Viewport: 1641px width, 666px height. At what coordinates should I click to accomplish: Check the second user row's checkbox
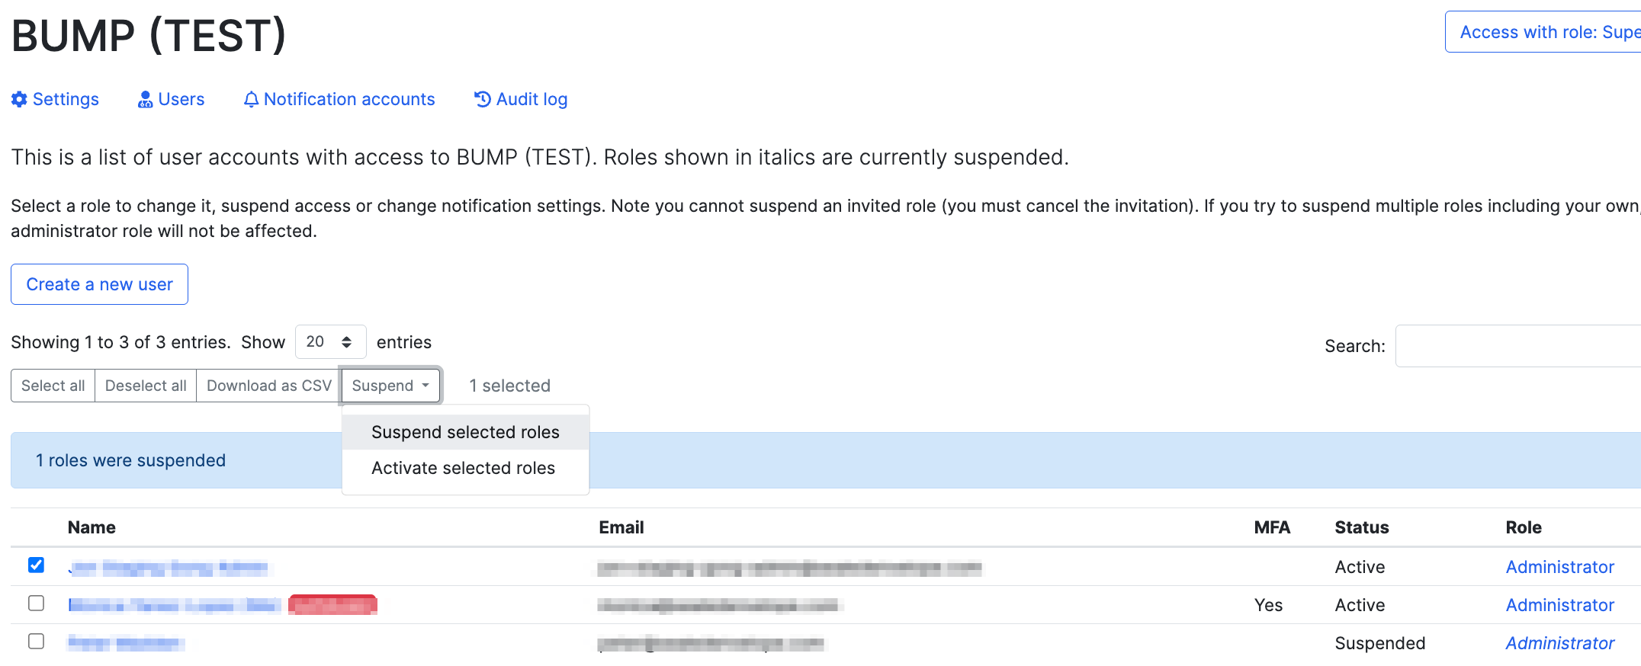click(36, 603)
